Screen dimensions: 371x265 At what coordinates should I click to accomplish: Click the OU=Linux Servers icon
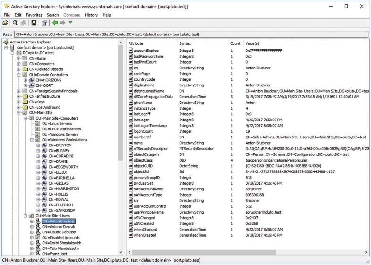point(38,124)
